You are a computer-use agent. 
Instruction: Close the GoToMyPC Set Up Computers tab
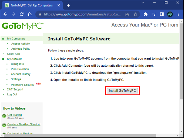pos(59,5)
